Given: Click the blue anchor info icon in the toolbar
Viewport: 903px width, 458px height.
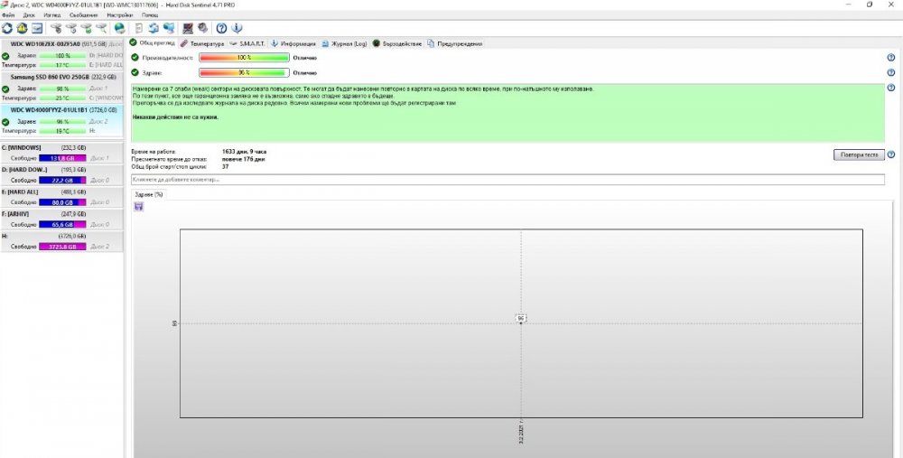Looking at the screenshot, I should 237,28.
